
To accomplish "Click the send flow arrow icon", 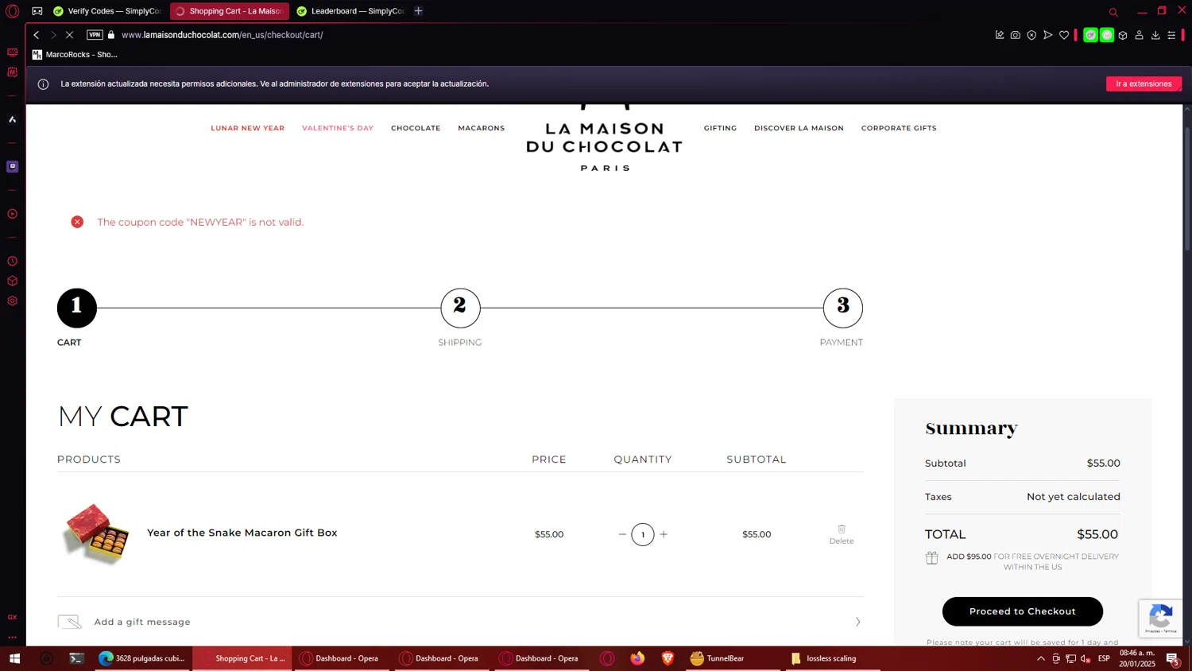I will pos(1048,35).
